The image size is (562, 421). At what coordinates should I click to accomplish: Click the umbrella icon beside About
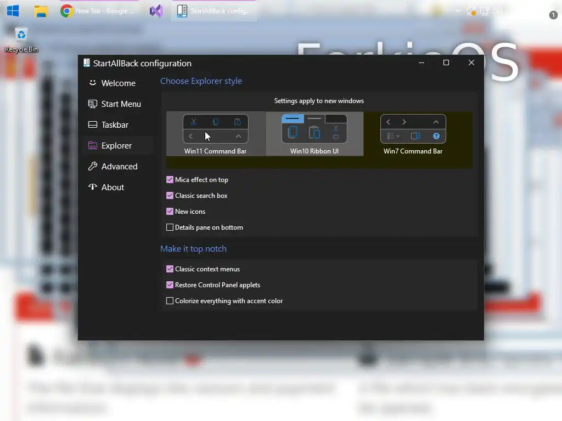tap(92, 187)
